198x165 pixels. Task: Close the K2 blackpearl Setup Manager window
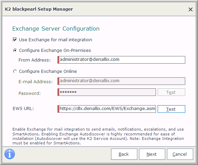190,9
